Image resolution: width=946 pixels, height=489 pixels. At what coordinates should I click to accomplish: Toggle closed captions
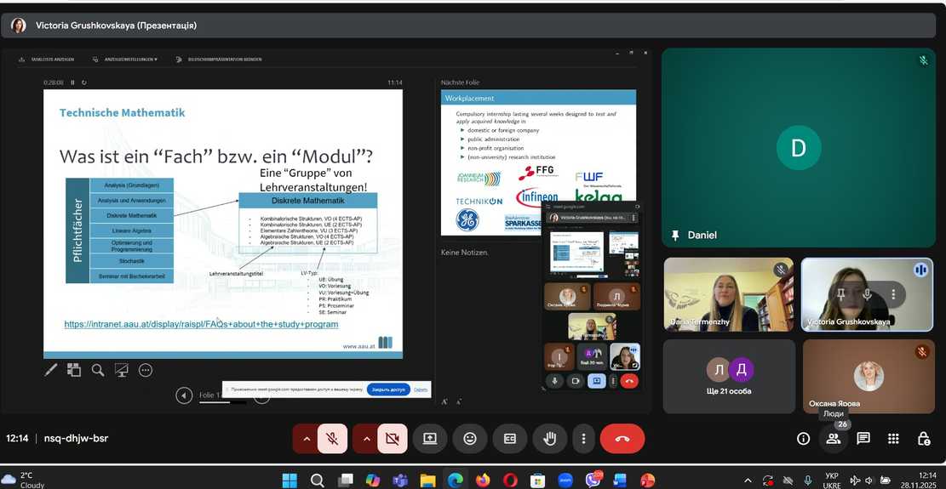point(510,439)
